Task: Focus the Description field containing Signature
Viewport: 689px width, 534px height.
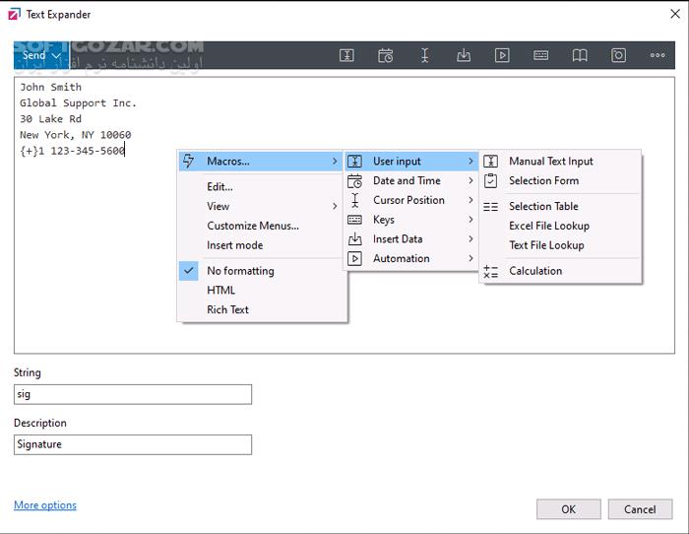Action: point(133,444)
